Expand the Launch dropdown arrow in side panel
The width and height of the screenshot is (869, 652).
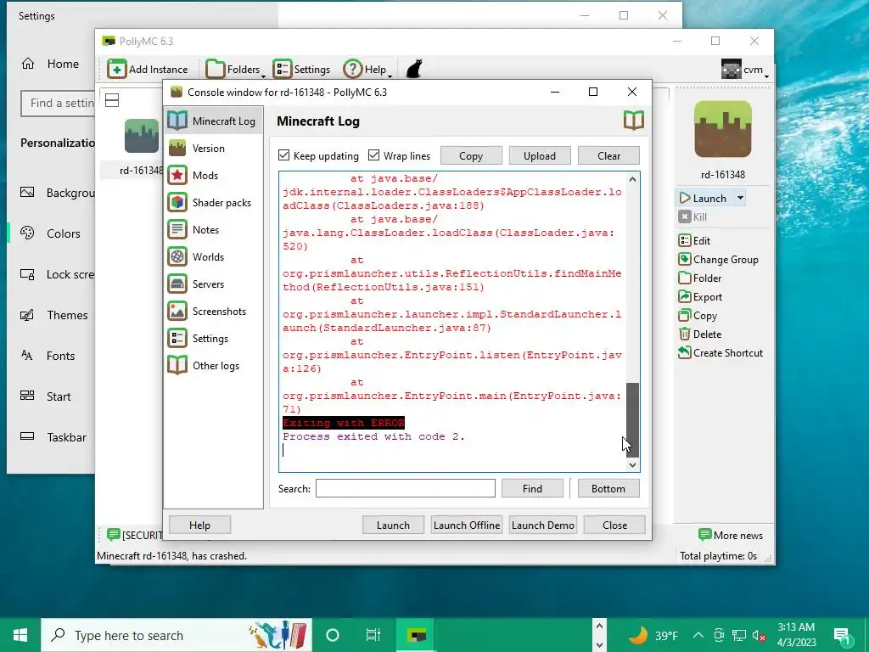tap(740, 198)
